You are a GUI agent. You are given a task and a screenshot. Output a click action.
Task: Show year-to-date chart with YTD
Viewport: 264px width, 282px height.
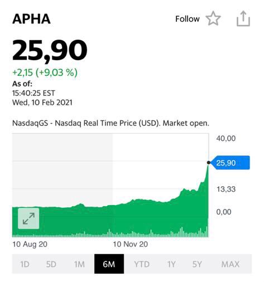click(x=142, y=264)
